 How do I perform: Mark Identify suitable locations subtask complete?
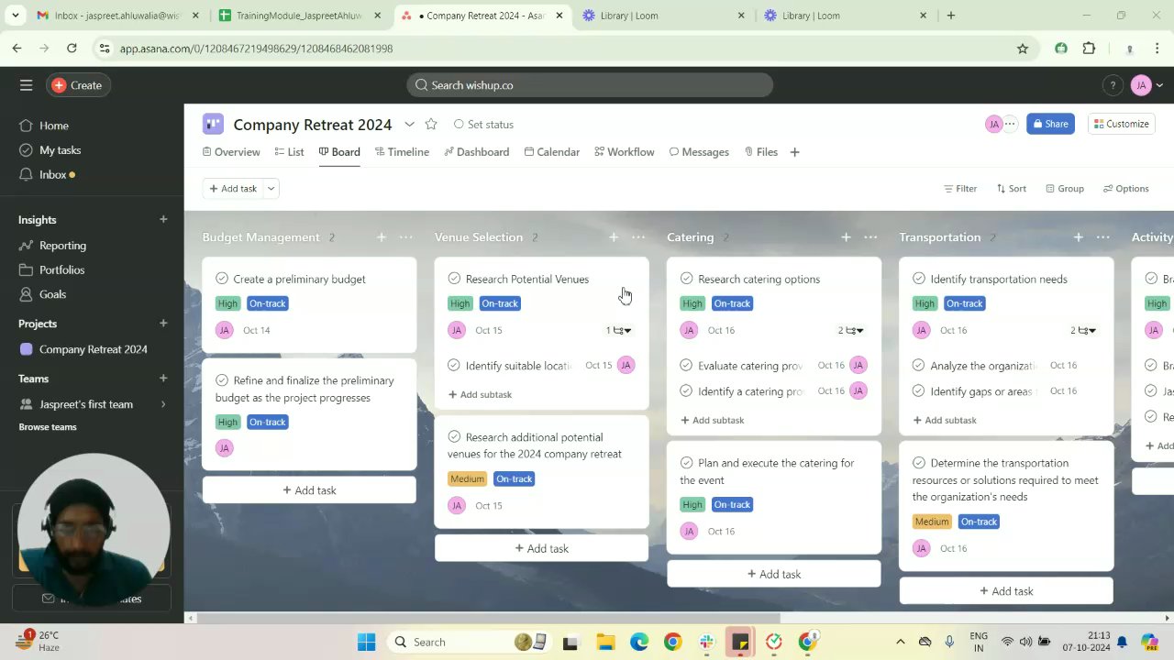[453, 365]
